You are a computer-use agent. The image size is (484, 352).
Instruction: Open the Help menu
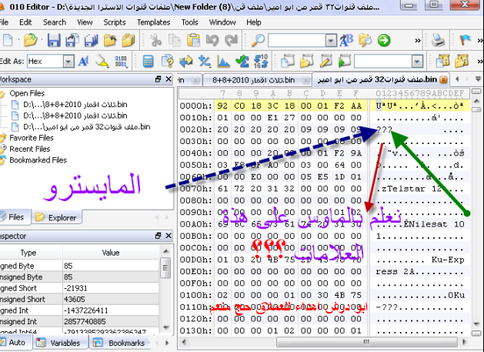click(x=254, y=22)
